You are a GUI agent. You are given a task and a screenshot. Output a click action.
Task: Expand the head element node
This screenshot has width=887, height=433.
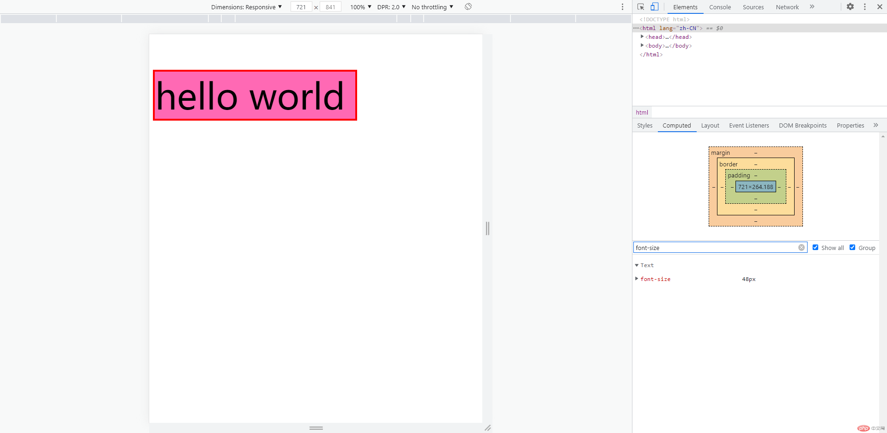(x=642, y=37)
